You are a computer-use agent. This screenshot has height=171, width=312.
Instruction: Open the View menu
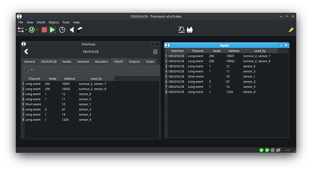pos(30,22)
